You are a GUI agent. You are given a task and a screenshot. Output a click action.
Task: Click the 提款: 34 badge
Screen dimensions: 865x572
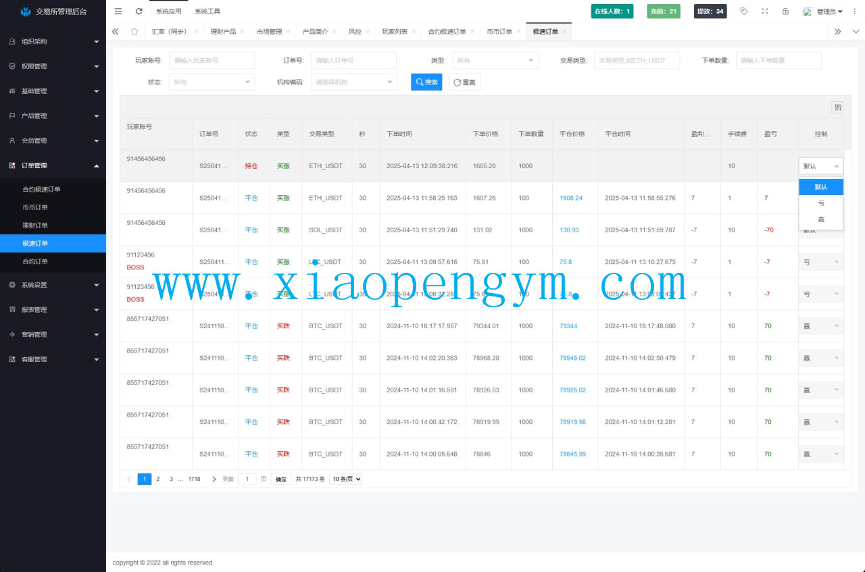tap(710, 11)
